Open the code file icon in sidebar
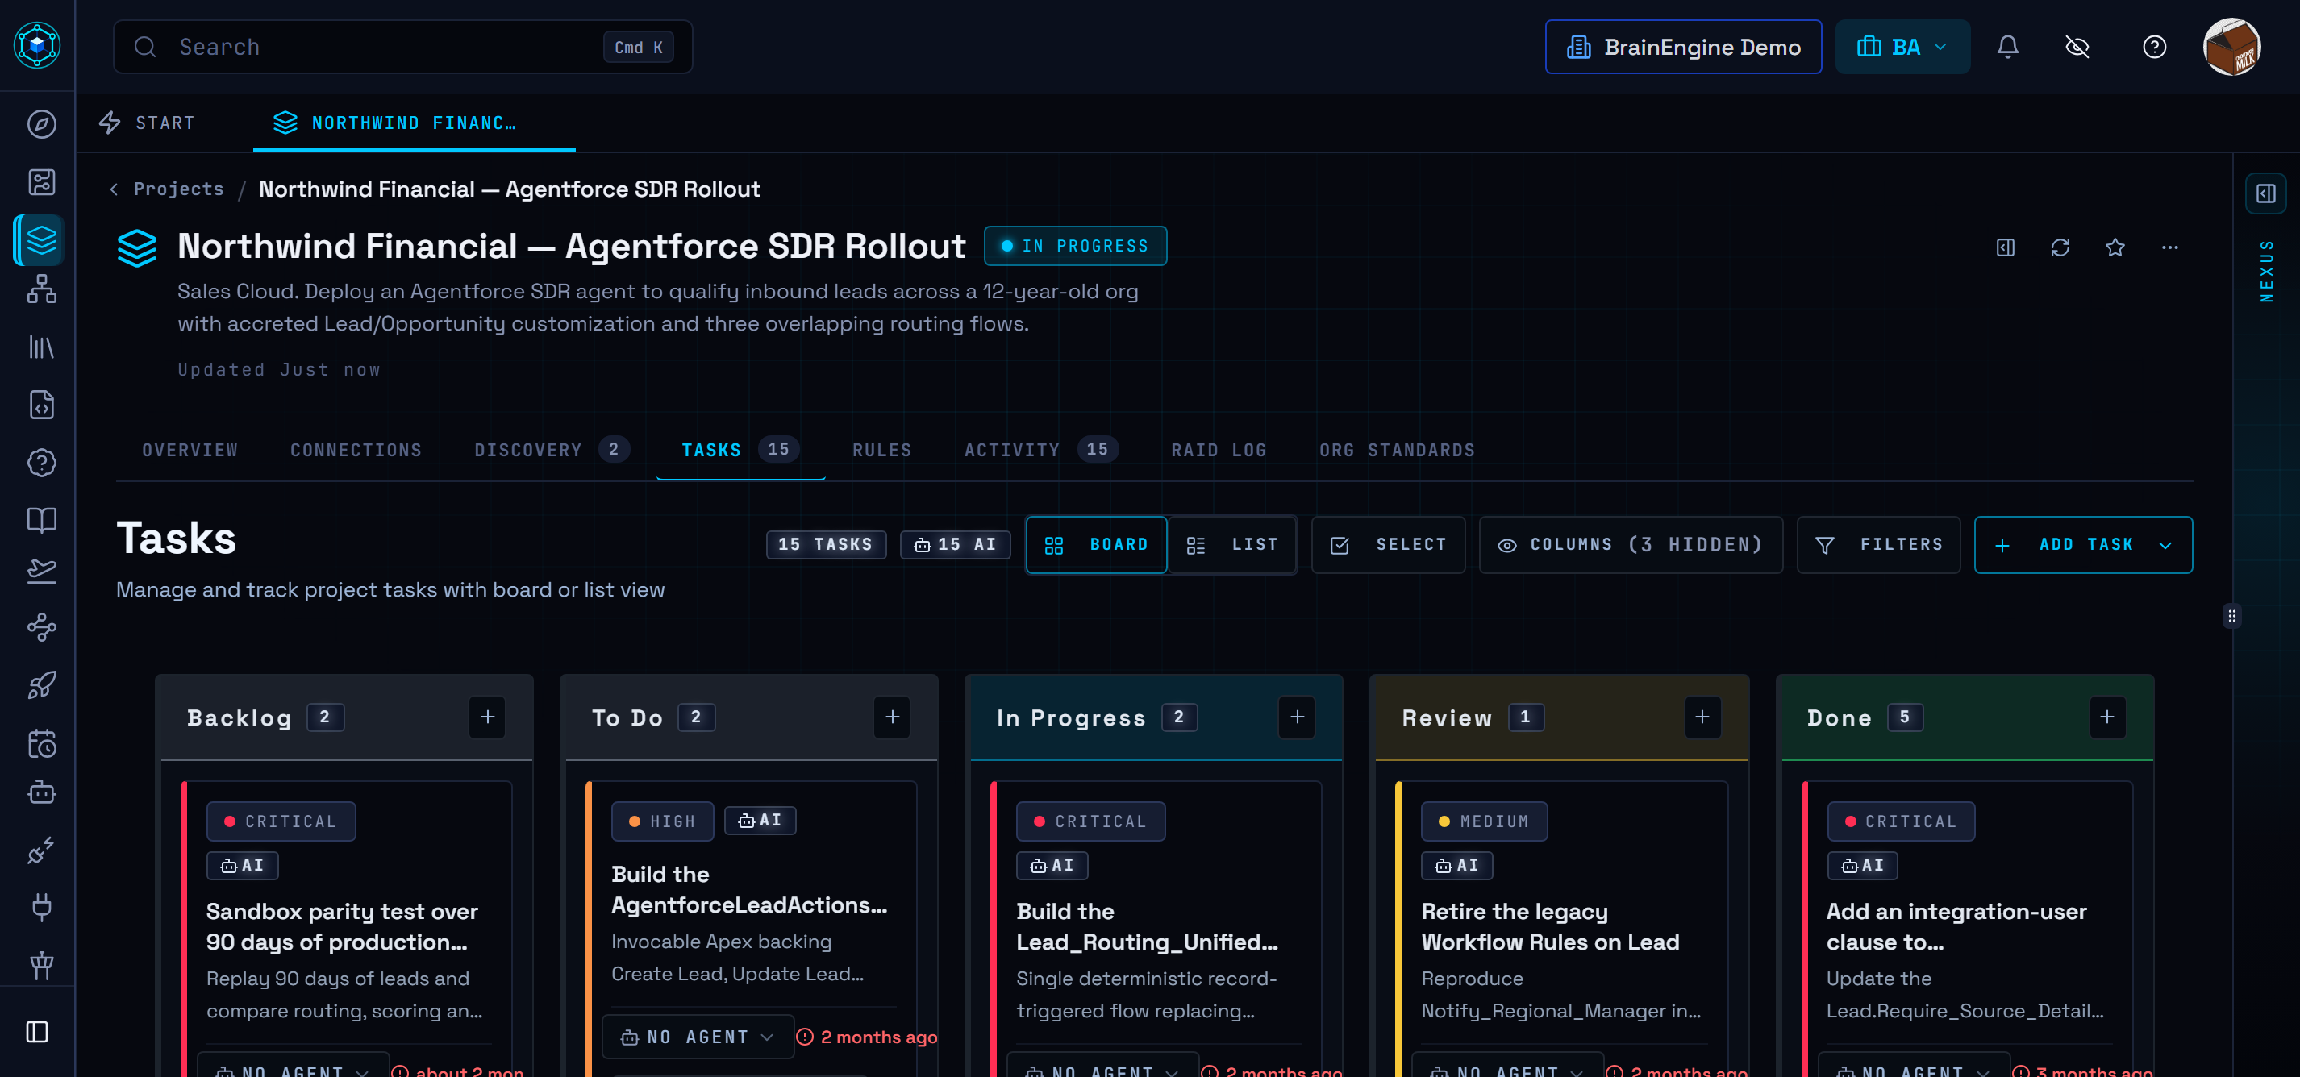The height and width of the screenshot is (1077, 2300). pyautogui.click(x=41, y=405)
